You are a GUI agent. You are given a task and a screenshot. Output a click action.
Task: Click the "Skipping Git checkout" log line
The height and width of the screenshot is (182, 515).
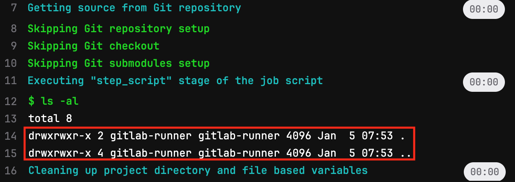click(x=94, y=46)
